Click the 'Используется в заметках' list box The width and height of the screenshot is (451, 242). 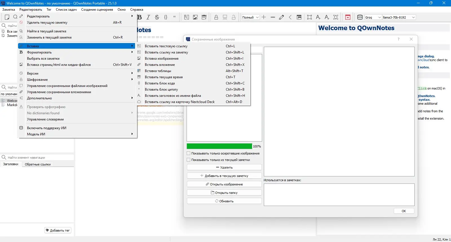coord(339,195)
